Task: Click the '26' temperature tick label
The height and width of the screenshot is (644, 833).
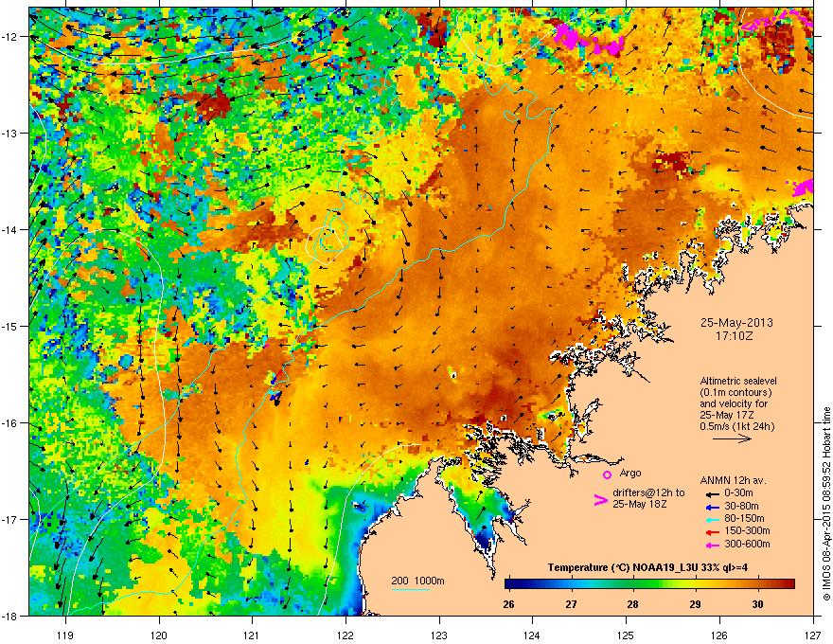Action: (508, 604)
